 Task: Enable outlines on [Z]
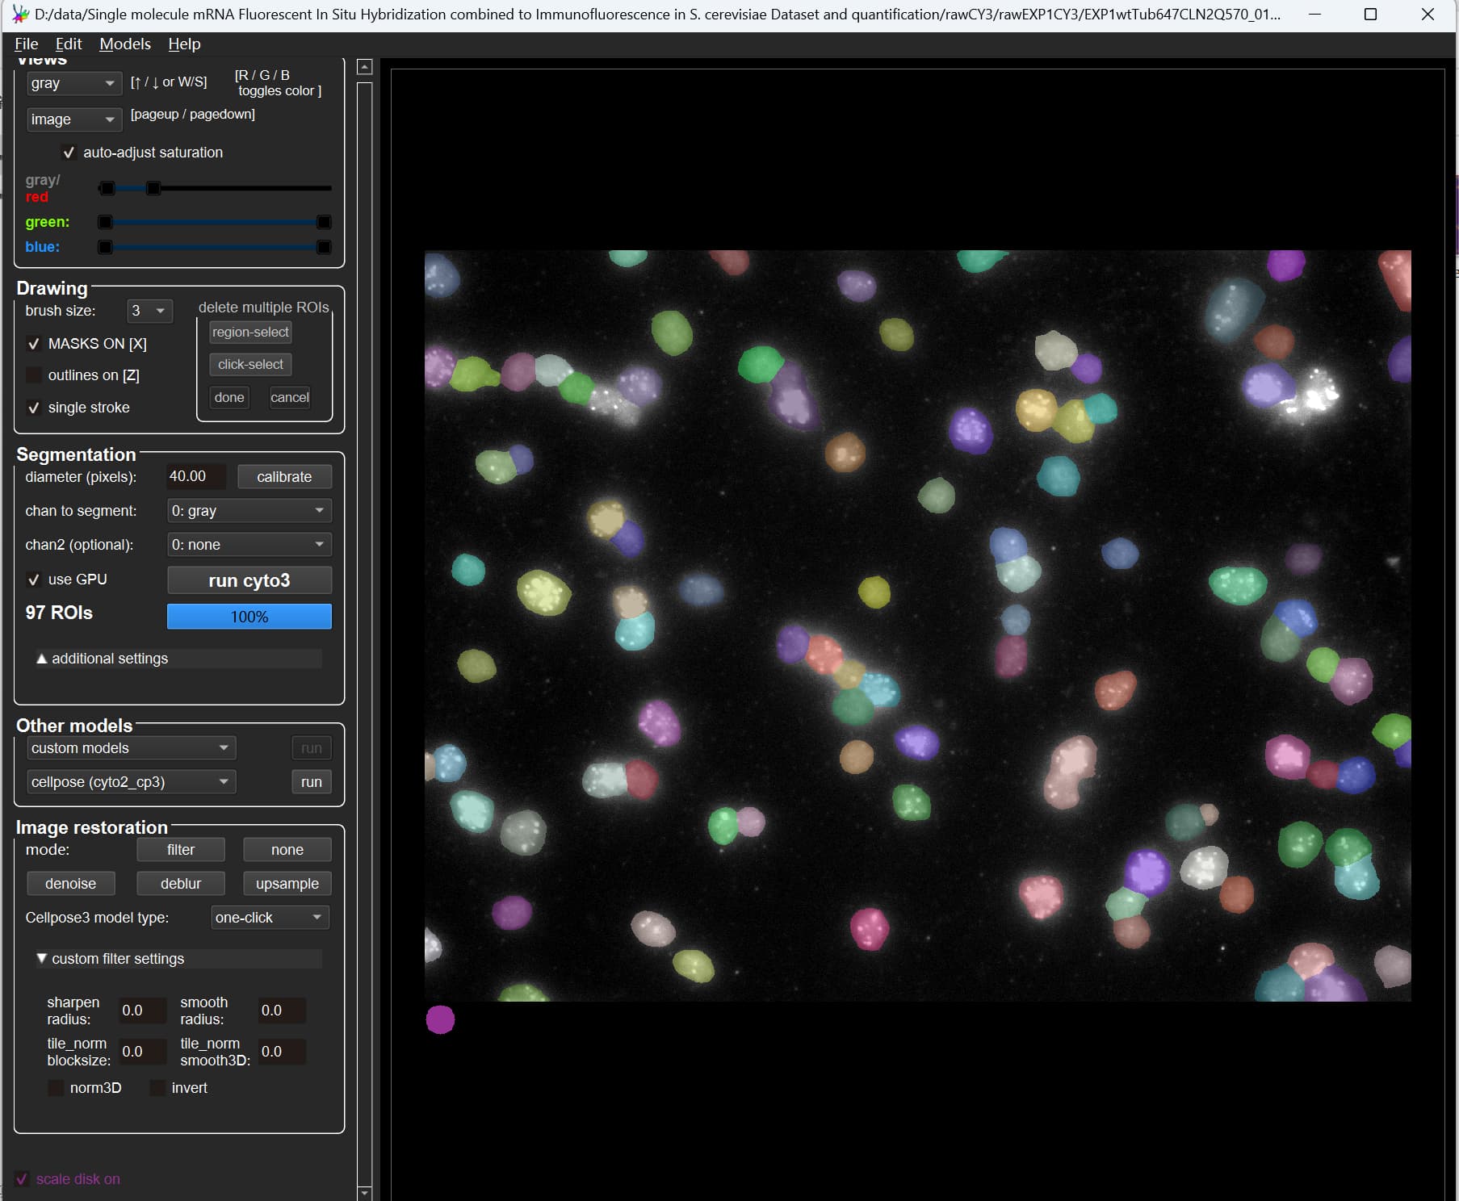33,375
